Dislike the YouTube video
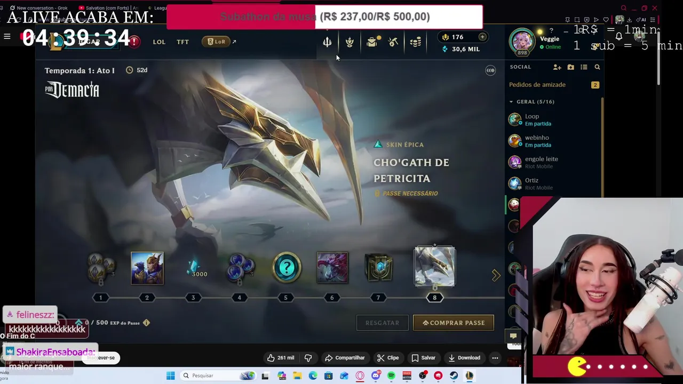The height and width of the screenshot is (384, 683). [x=308, y=358]
